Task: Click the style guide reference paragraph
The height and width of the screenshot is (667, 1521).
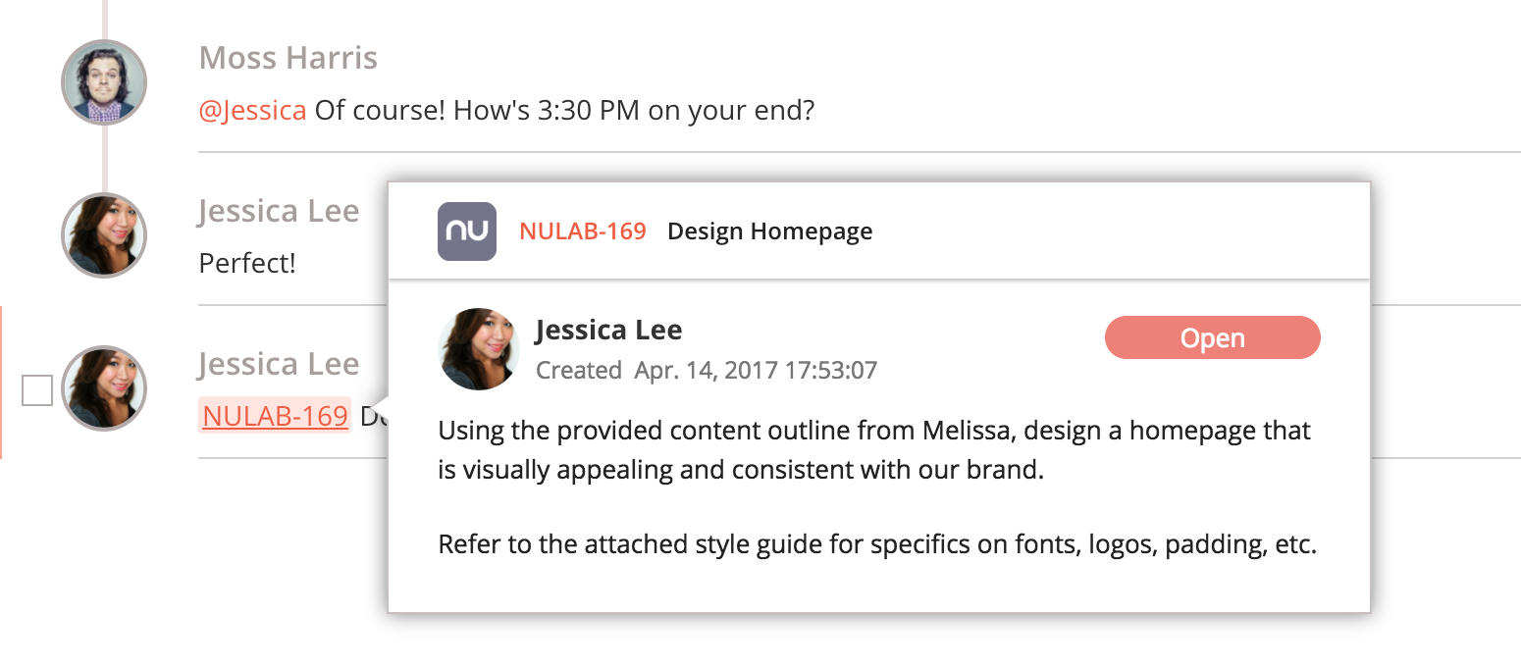Action: coord(877,544)
